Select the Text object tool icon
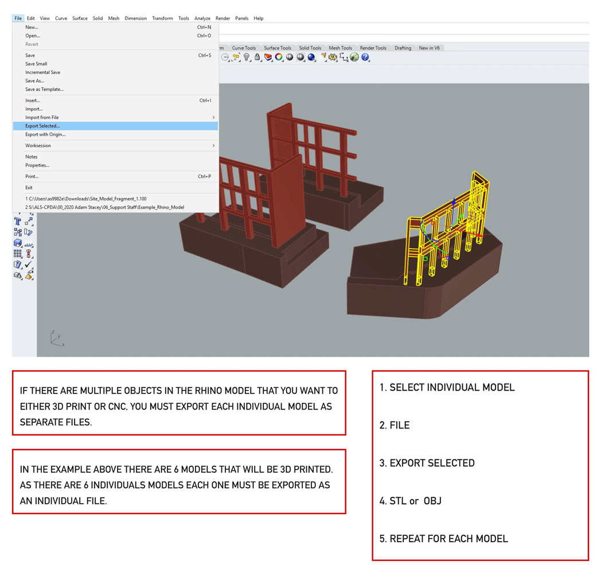 [17, 221]
